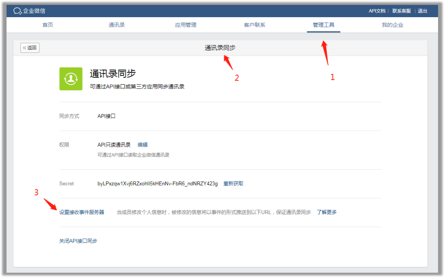Click the 联系客服 link
This screenshot has height=278, width=445.
coord(402,11)
